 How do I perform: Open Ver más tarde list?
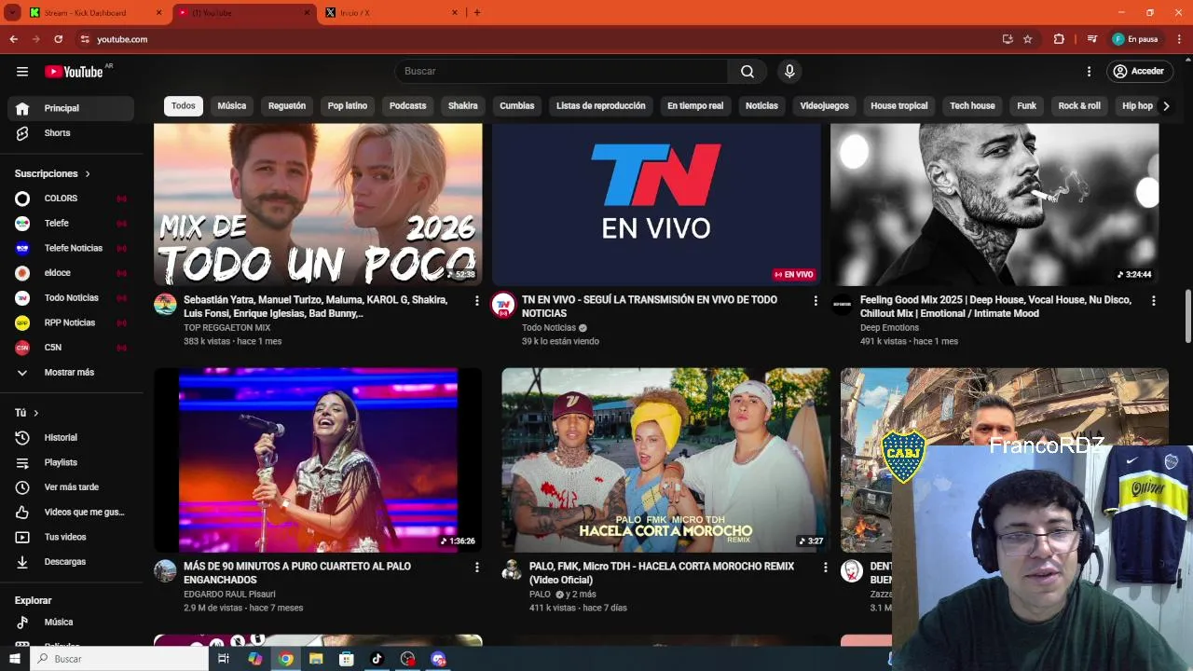click(71, 487)
